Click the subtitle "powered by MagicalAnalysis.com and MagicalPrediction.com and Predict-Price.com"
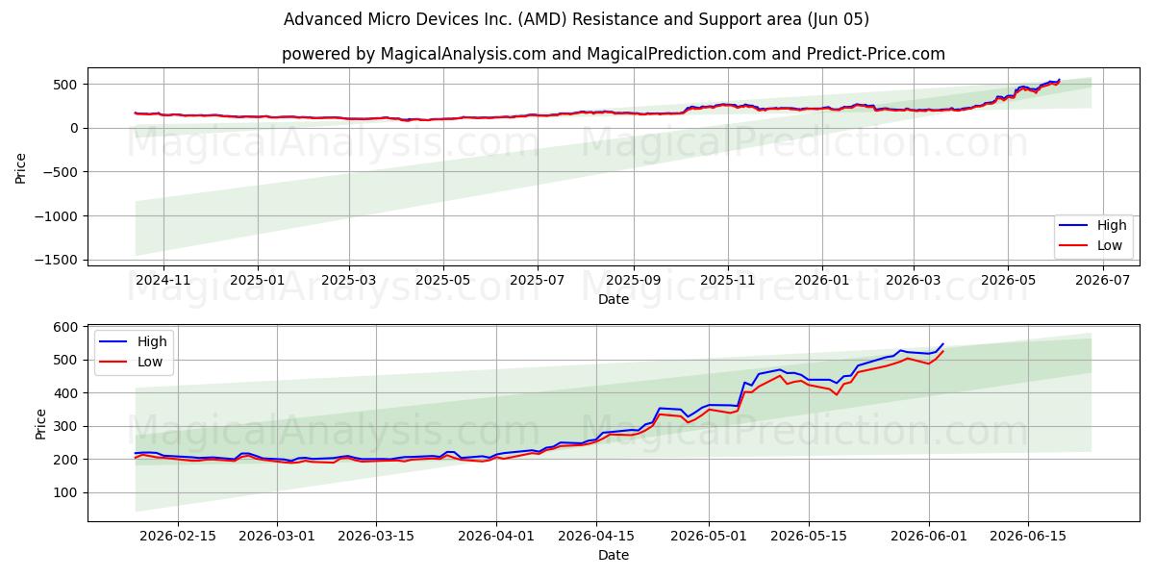The height and width of the screenshot is (577, 1154). [614, 54]
